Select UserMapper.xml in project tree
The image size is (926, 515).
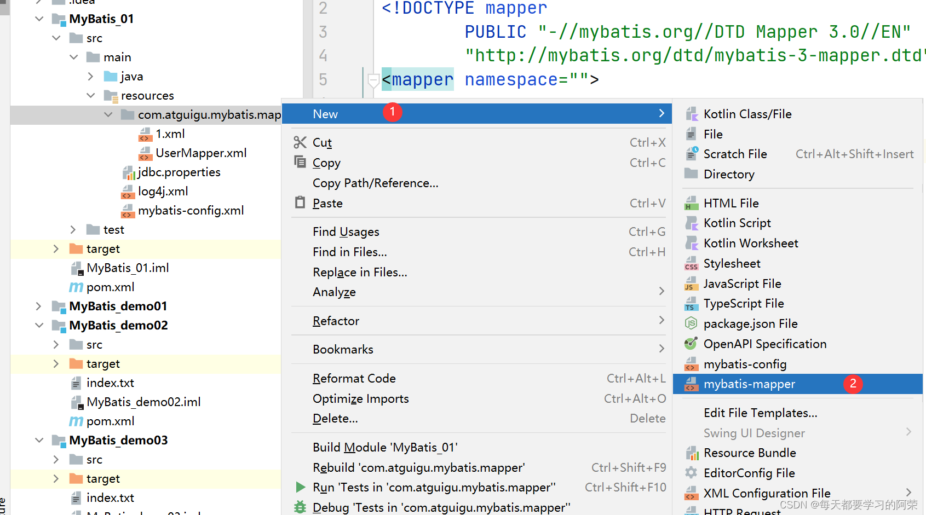point(201,153)
